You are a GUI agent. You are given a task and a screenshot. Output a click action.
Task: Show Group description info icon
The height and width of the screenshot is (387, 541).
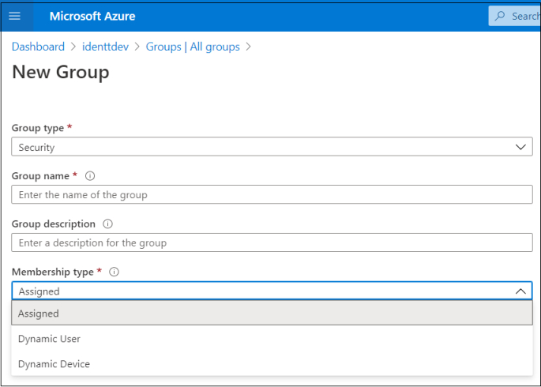pyautogui.click(x=107, y=224)
